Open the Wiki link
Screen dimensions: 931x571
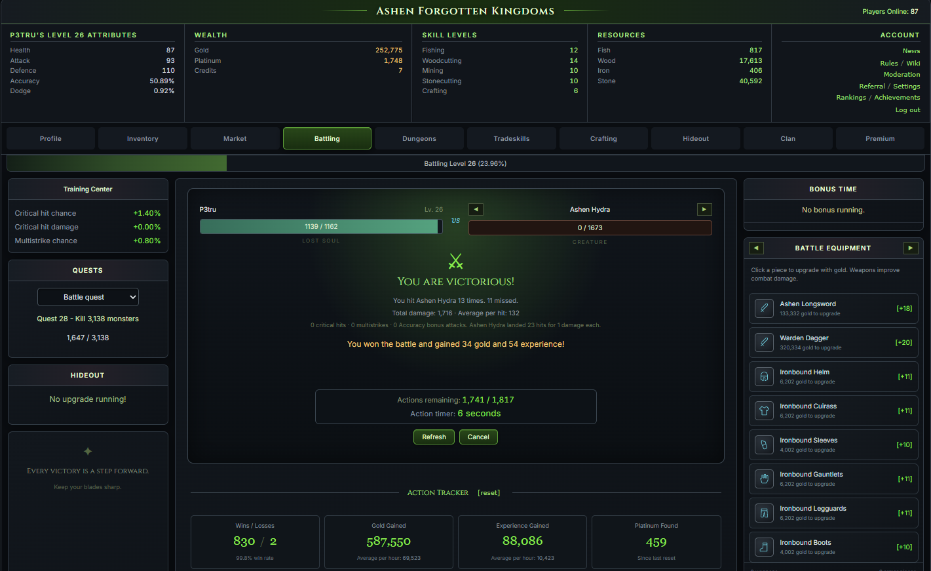(x=913, y=63)
